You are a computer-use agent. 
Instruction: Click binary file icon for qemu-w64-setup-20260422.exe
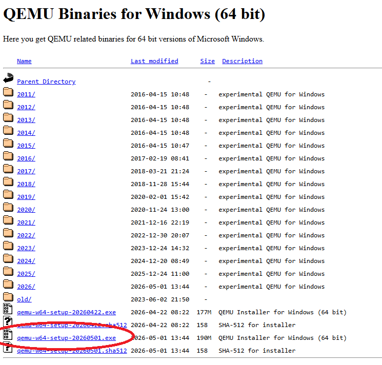click(8, 309)
